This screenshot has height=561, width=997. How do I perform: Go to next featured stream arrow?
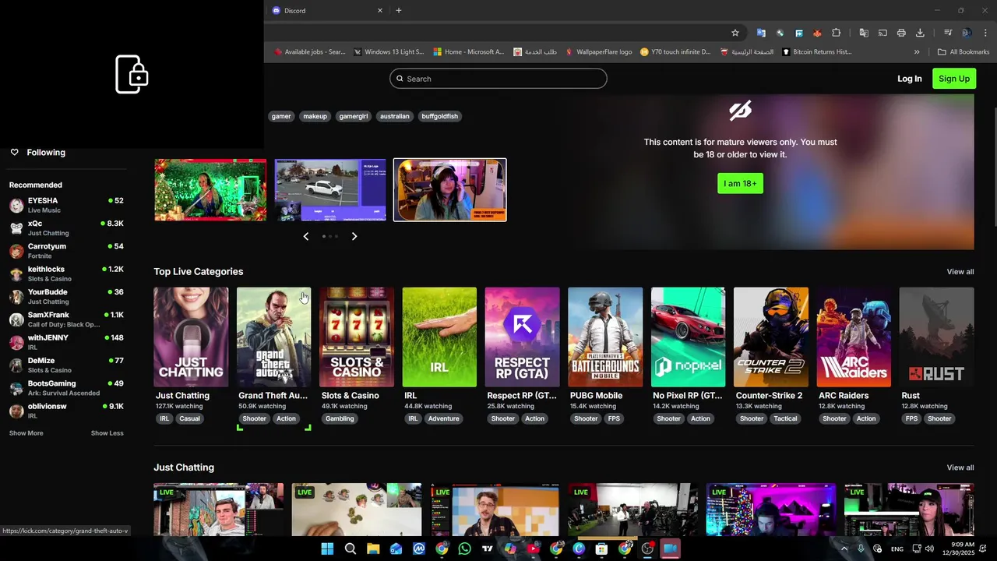click(354, 236)
